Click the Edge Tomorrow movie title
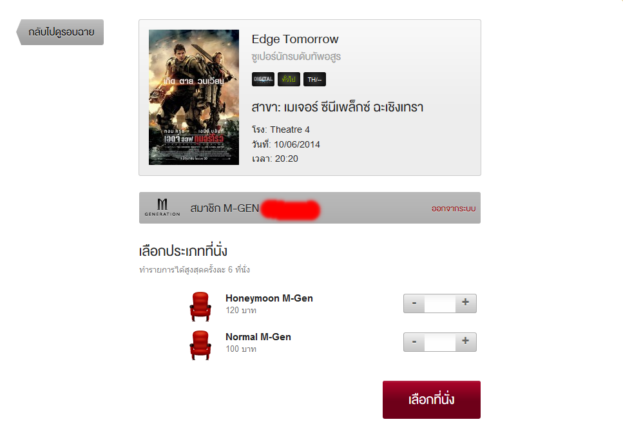 [x=295, y=39]
